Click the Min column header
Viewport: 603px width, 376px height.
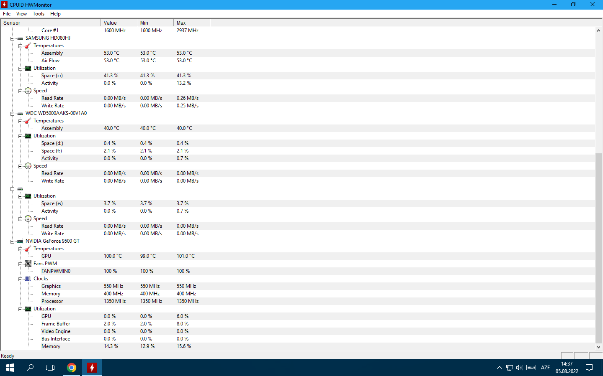(155, 23)
